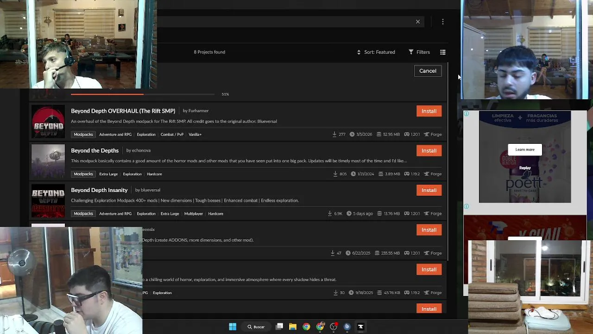Clear the search field with the X icon
593x334 pixels.
point(417,22)
